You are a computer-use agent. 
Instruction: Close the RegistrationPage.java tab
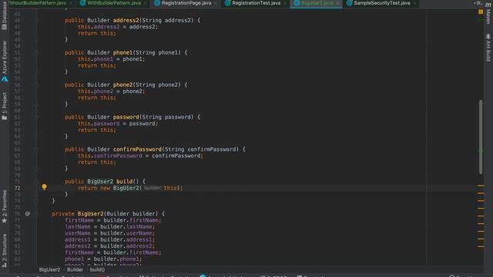[216, 3]
